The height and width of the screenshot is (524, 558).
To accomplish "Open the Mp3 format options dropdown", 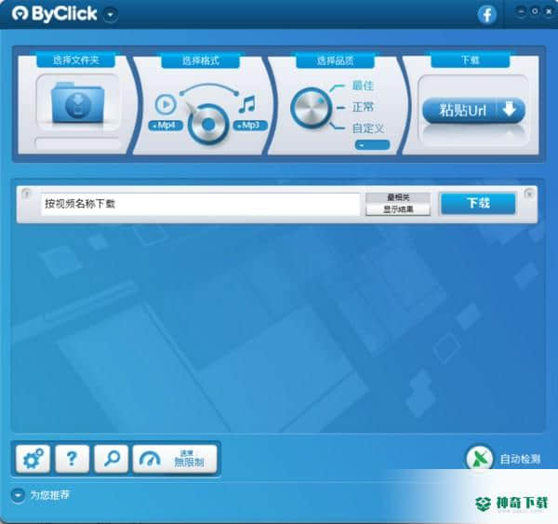I will click(x=250, y=126).
